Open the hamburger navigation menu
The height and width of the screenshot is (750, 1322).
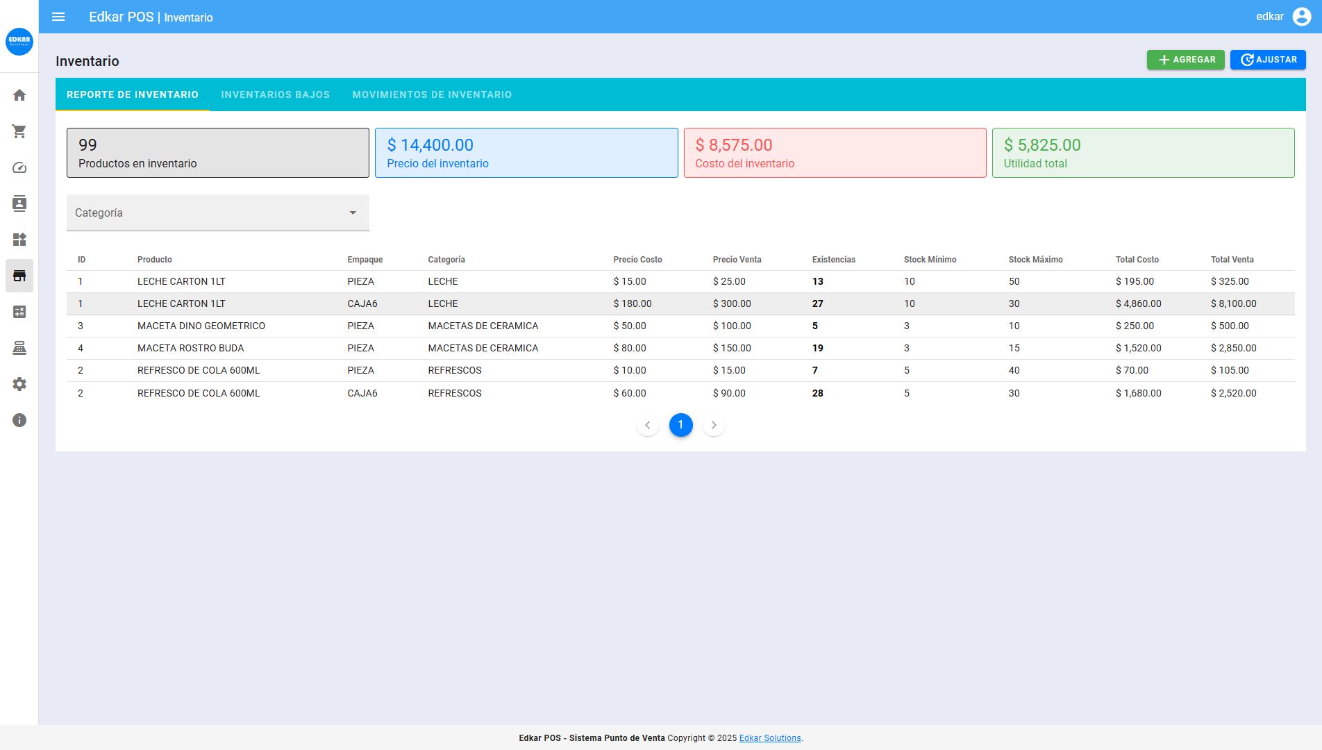[58, 17]
